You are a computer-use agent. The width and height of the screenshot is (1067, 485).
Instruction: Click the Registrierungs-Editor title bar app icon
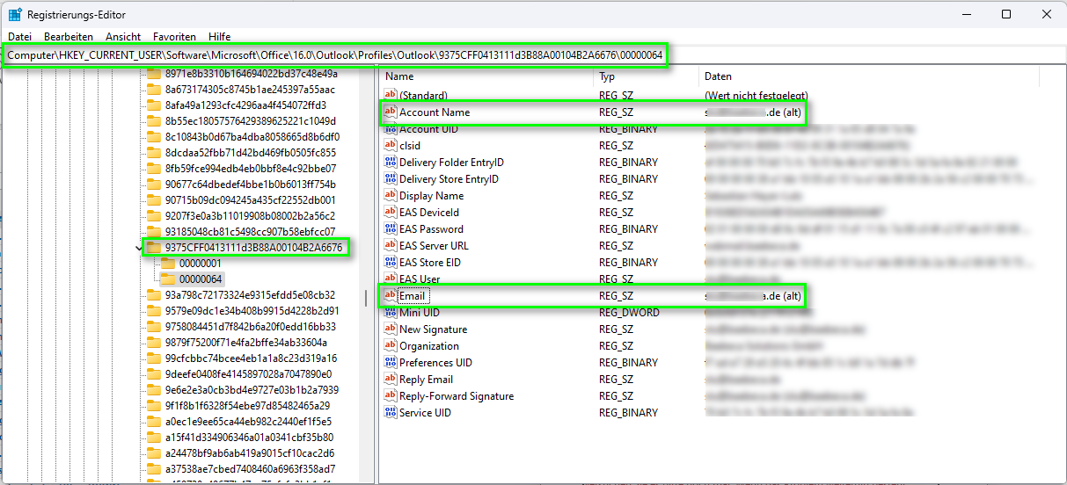pyautogui.click(x=15, y=14)
